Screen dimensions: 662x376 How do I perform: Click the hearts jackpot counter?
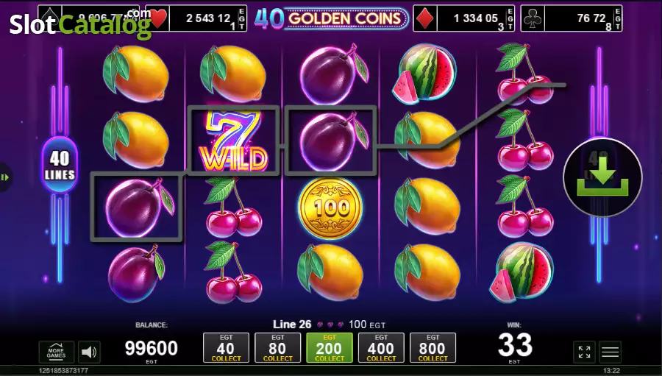196,18
